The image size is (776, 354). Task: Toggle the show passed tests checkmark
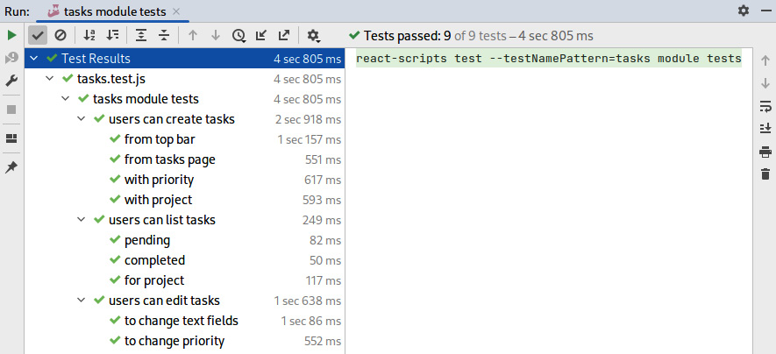[38, 35]
